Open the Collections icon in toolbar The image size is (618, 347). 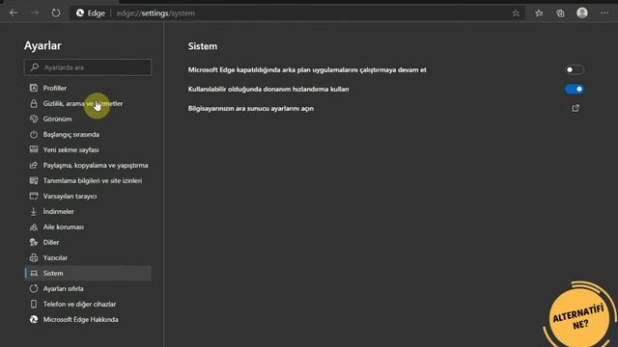pos(560,13)
